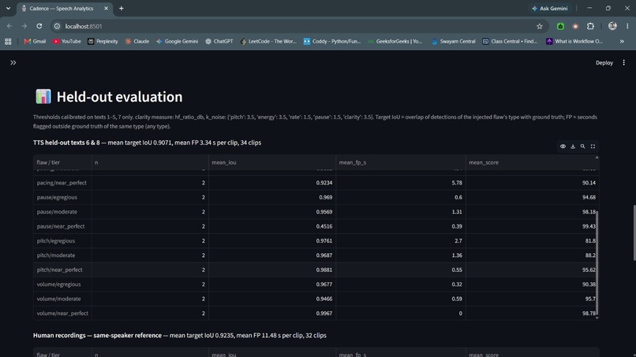This screenshot has width=636, height=357.
Task: Click the page vertical scrollbar thumb
Action: point(634,233)
